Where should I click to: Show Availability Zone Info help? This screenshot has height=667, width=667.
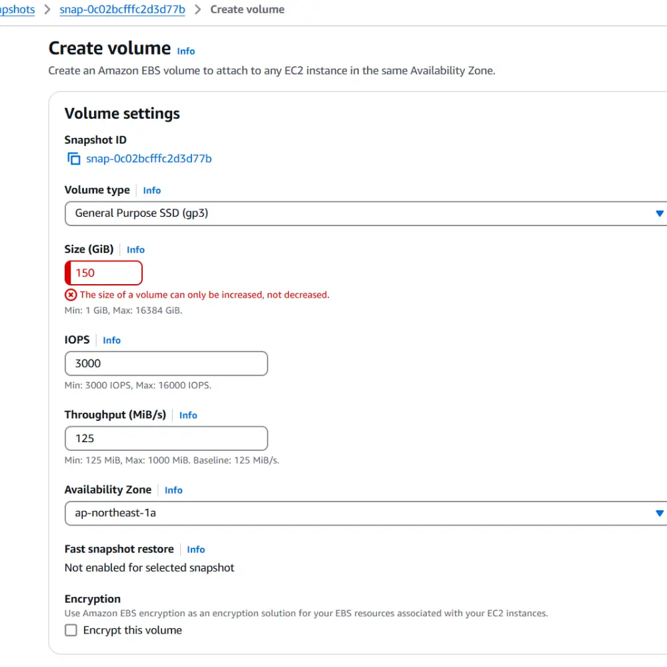click(173, 490)
